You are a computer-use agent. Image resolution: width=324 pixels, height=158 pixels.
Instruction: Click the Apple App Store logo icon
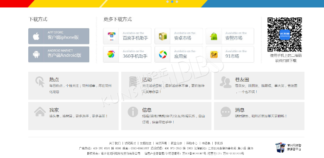[x=36, y=36]
